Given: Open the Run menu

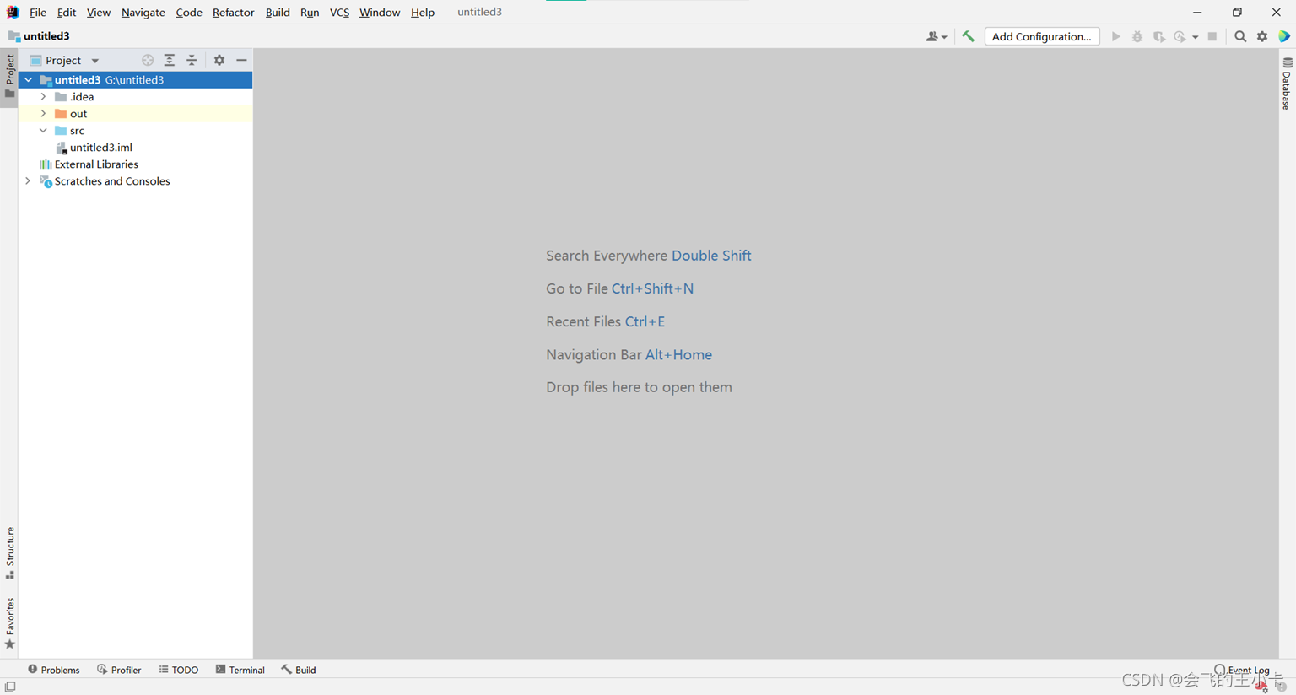Looking at the screenshot, I should (x=310, y=12).
